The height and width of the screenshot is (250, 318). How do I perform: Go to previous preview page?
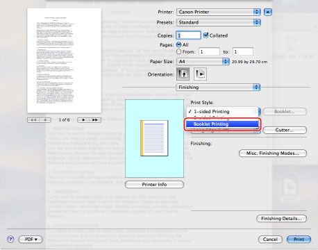(45, 120)
